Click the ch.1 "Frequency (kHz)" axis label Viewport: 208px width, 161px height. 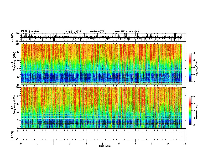click(x=14, y=61)
